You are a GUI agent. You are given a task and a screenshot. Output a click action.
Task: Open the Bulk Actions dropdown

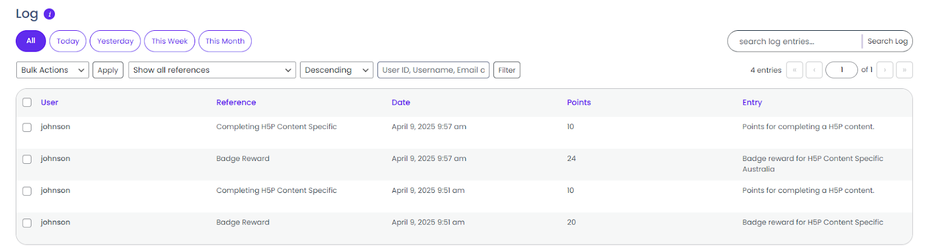52,70
